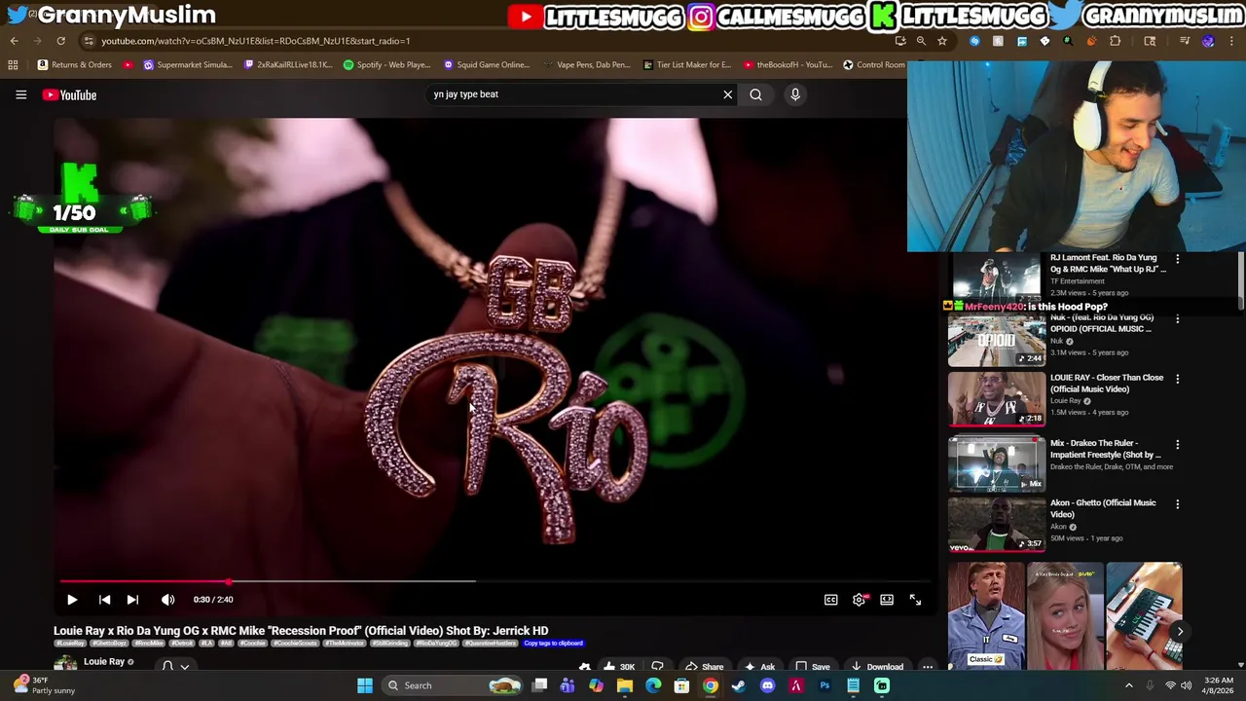
Task: Open the Nuk OPIOID video thumbnail
Action: coord(996,340)
